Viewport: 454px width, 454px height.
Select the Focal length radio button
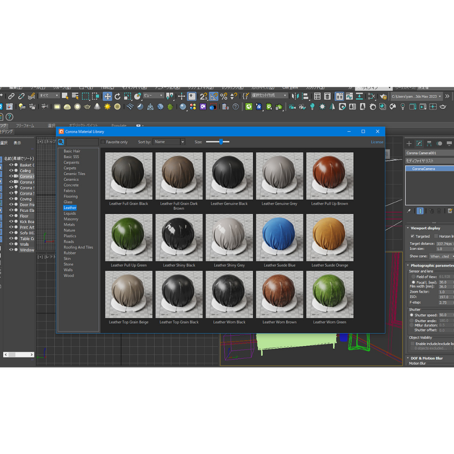(413, 282)
